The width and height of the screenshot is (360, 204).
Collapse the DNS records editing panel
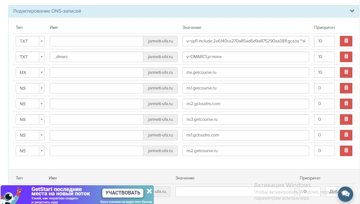pos(352,11)
